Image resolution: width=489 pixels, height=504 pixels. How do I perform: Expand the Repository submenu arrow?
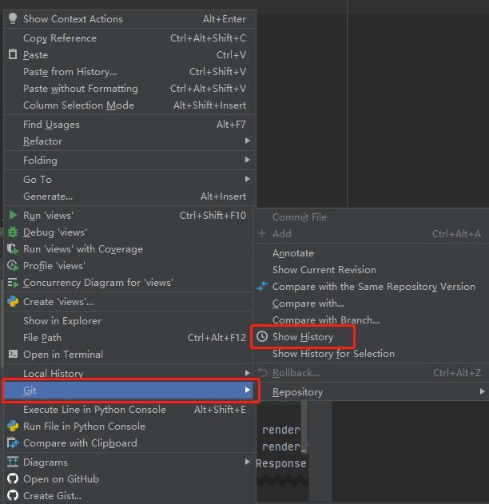[x=482, y=392]
